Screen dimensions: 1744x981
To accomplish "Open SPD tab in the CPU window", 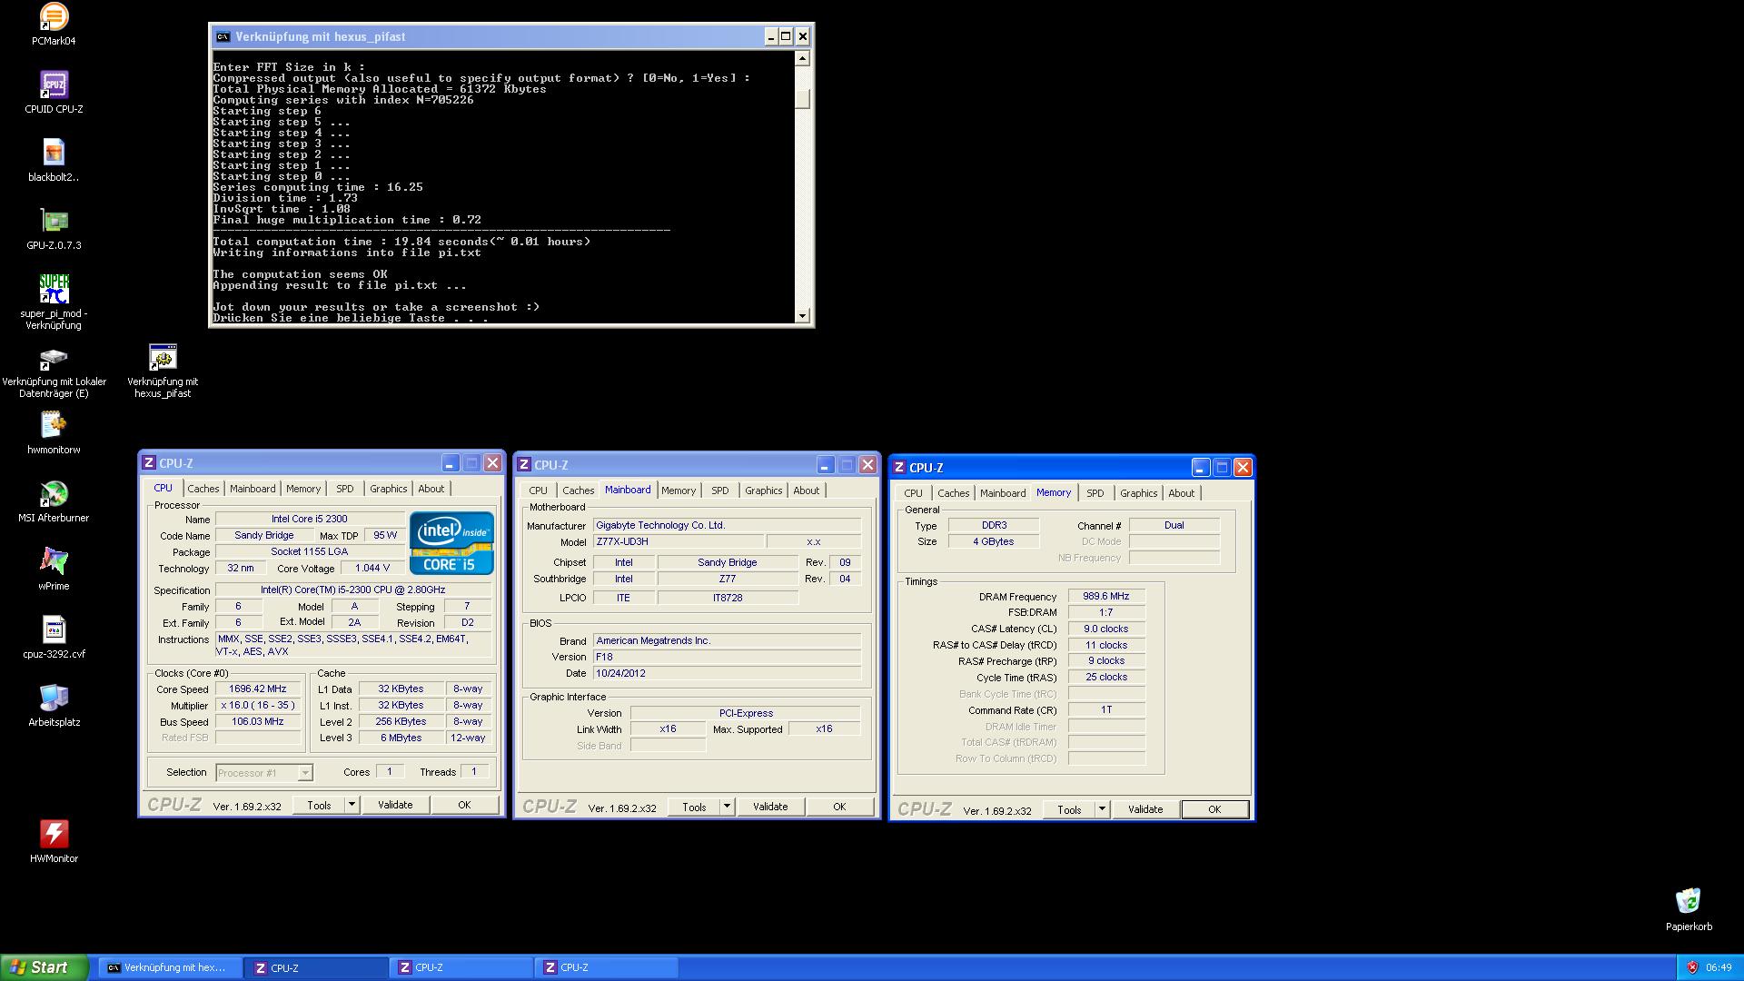I will [x=345, y=489].
